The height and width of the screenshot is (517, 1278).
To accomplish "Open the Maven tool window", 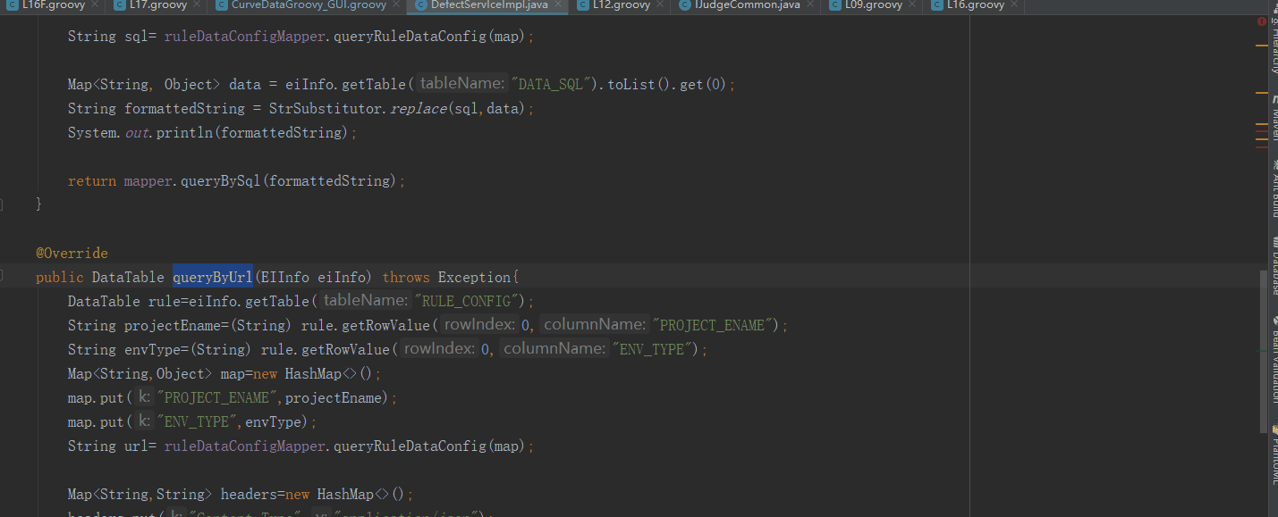I will click(1274, 118).
